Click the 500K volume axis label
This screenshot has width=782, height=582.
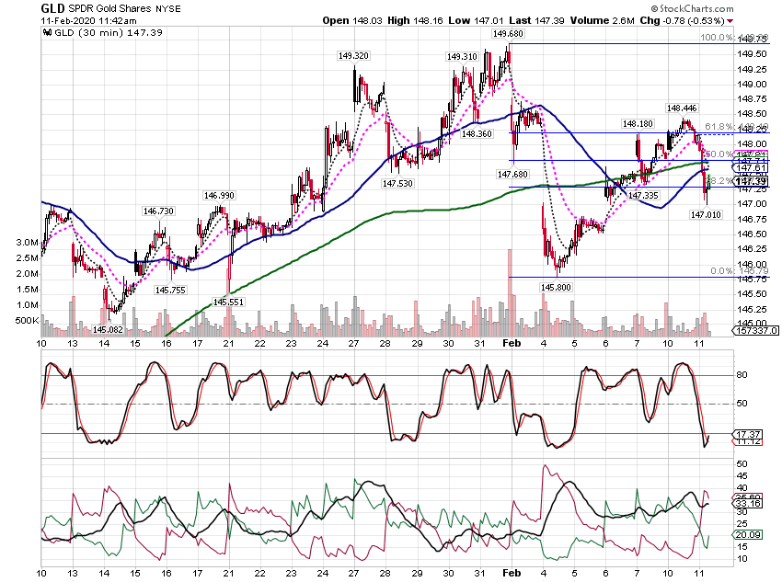(x=27, y=320)
